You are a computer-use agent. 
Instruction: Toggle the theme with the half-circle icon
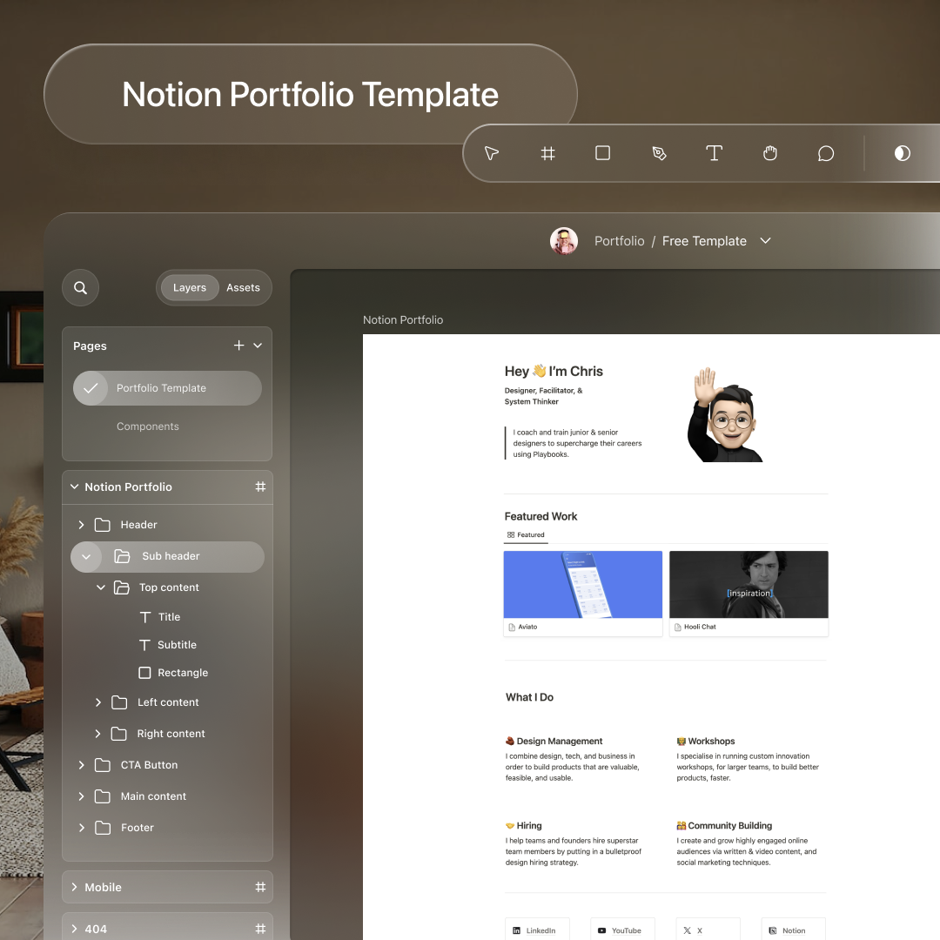pyautogui.click(x=902, y=153)
